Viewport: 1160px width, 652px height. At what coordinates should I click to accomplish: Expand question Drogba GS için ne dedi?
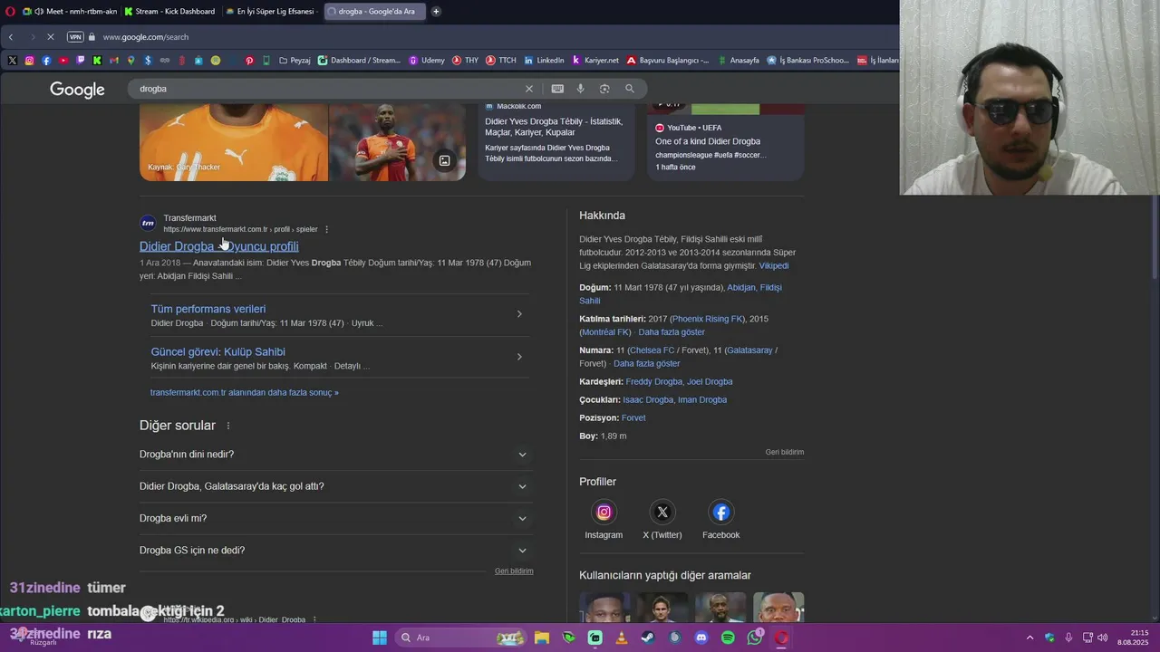(x=335, y=551)
